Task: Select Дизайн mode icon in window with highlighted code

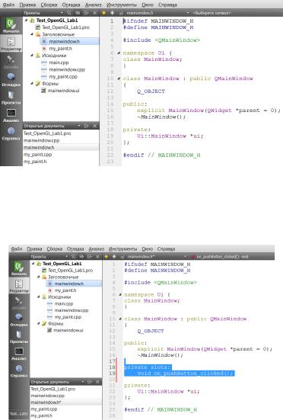Action: [19, 303]
